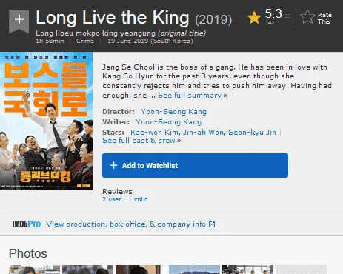This screenshot has height=274, width=343.
Task: Open the Long Live the King poster
Action: click(46, 121)
